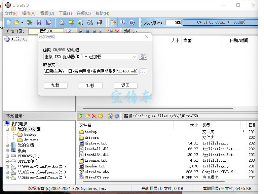The image size is (264, 194).
Task: Open the 工具(T) menu
Action: [65, 13]
